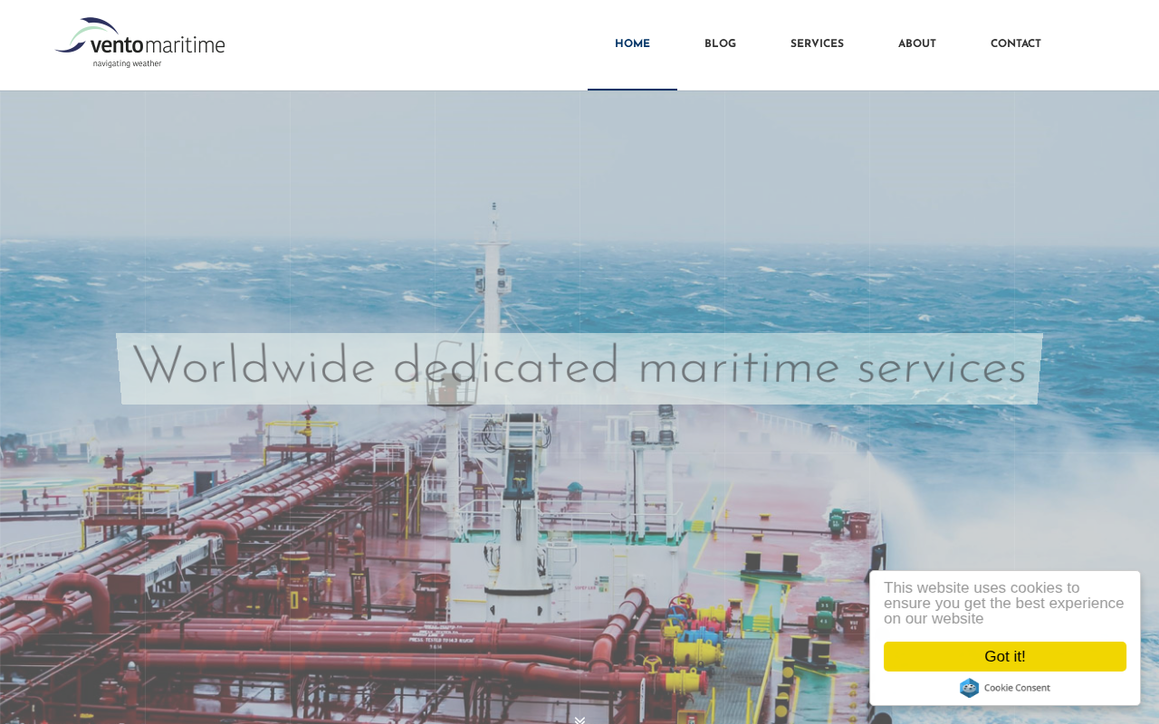Viewport: 1159px width, 724px height.
Task: Open the Home navigation tab
Action: pyautogui.click(x=632, y=44)
